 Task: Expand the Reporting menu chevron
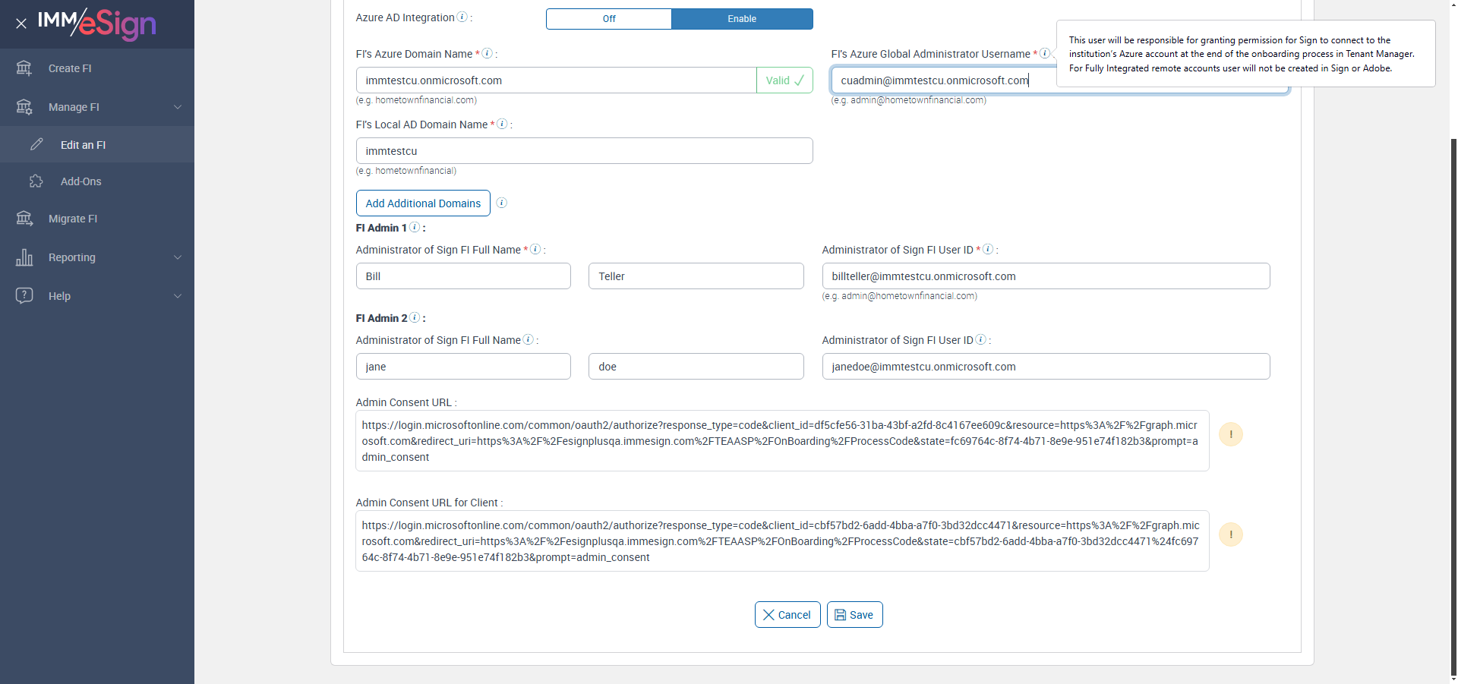pyautogui.click(x=178, y=257)
